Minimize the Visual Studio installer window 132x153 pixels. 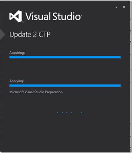(x=116, y=7)
